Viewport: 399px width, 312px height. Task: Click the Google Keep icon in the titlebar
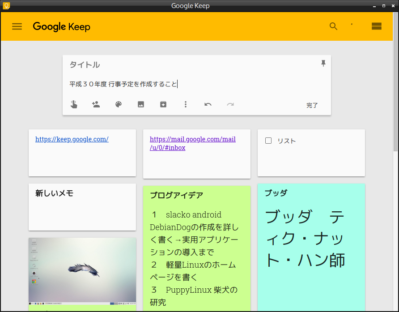(5, 5)
